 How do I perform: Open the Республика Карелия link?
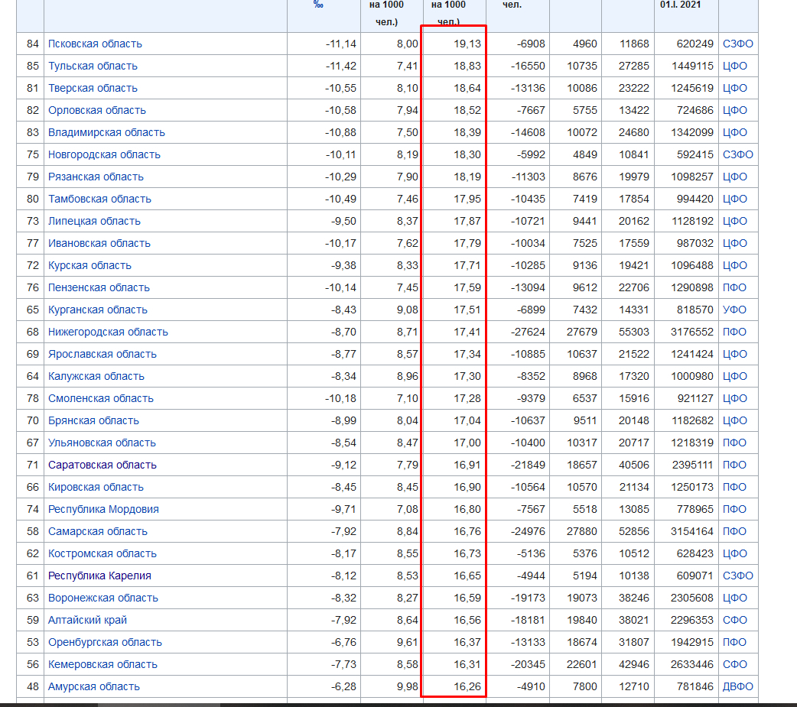(x=99, y=576)
